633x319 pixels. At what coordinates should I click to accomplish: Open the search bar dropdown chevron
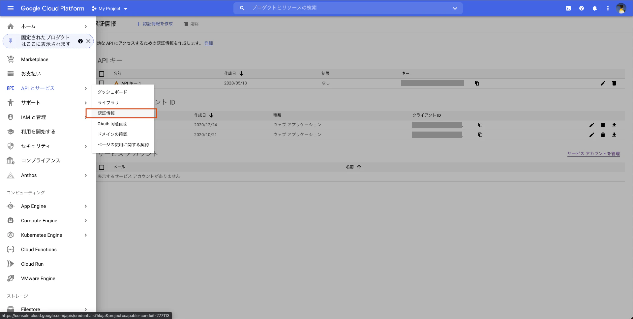[455, 8]
